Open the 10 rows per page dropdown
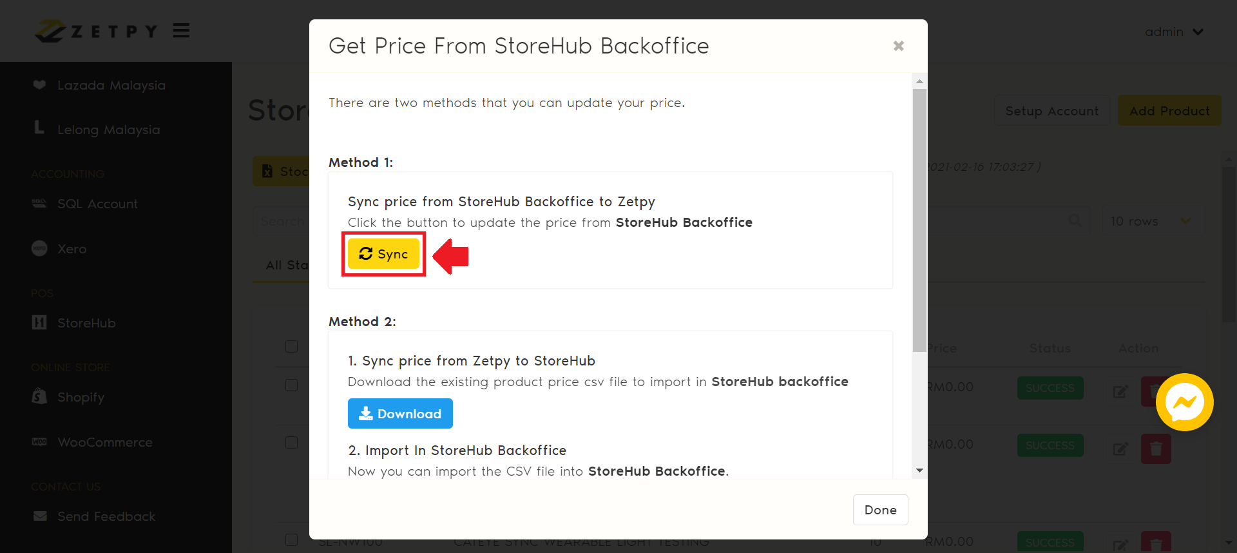The width and height of the screenshot is (1237, 553). click(x=1151, y=221)
